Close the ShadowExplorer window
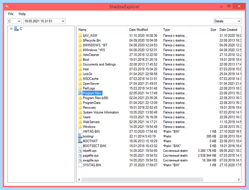249x190 pixels. [x=239, y=6]
